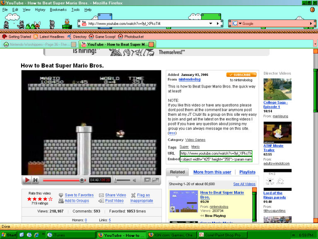Screen dimensions: 318x239
Task: Switch to Corel Paint Shop Pro taskbar item
Action: pyautogui.click(x=223, y=235)
